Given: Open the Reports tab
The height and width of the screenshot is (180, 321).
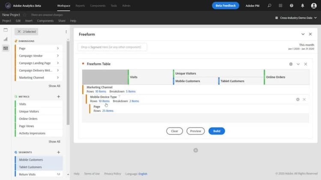Looking at the screenshot, I should pyautogui.click(x=80, y=6).
